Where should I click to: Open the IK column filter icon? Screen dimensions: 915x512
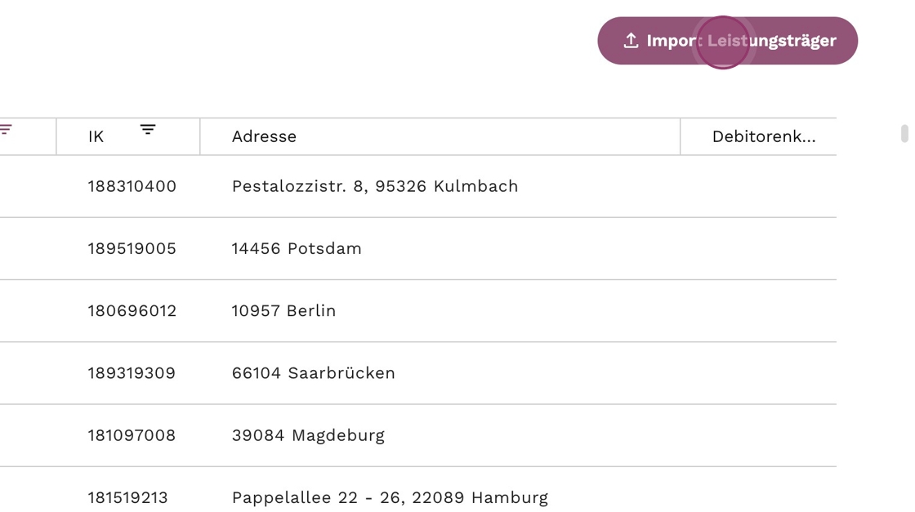(x=148, y=130)
